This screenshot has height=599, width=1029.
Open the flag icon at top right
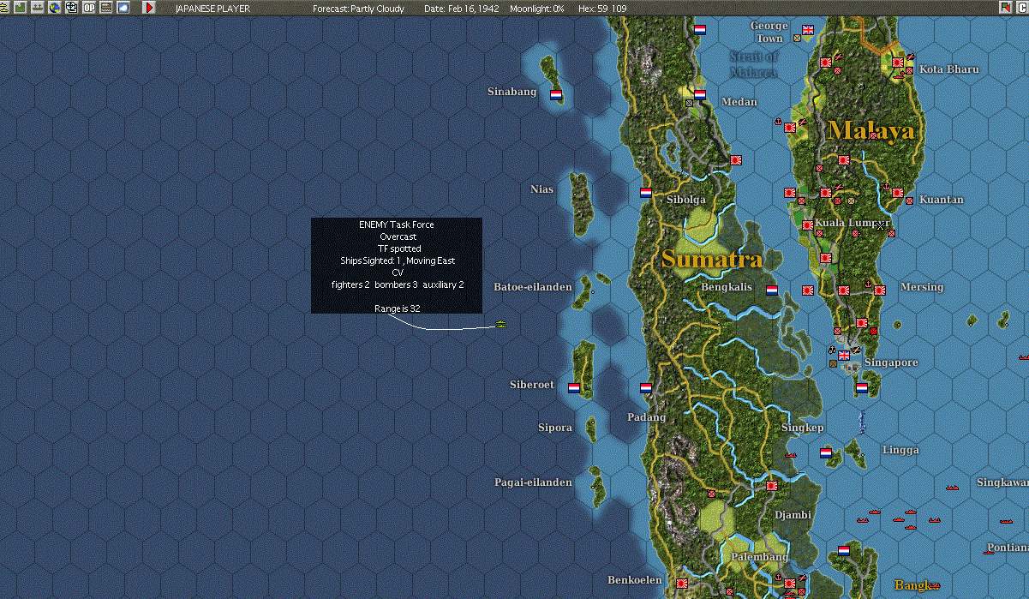(x=1006, y=7)
